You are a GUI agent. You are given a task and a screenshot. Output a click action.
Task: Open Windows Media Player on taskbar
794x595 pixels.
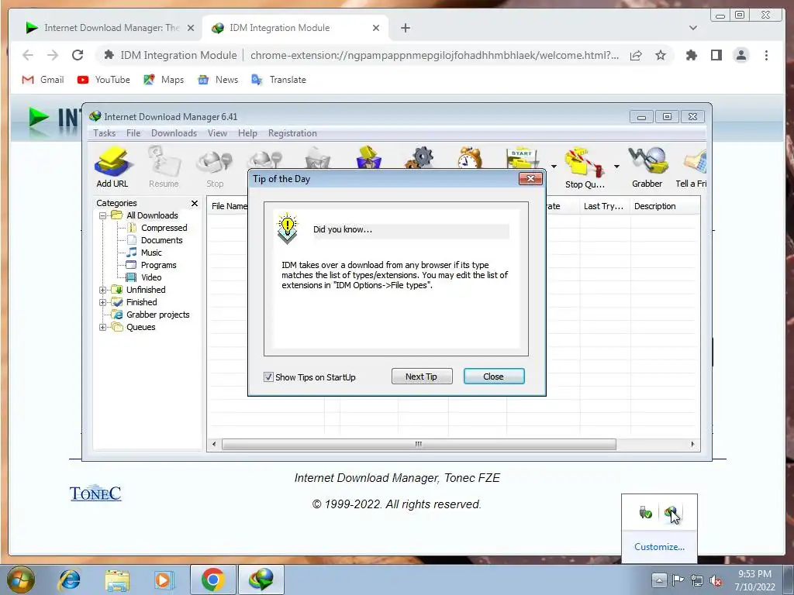(163, 580)
